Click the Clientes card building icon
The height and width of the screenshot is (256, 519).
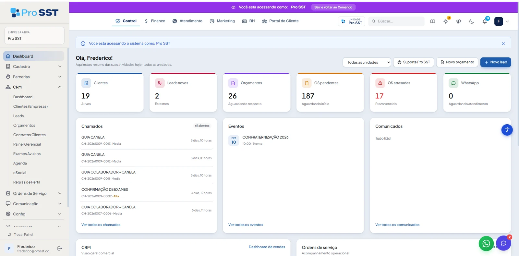coord(86,83)
